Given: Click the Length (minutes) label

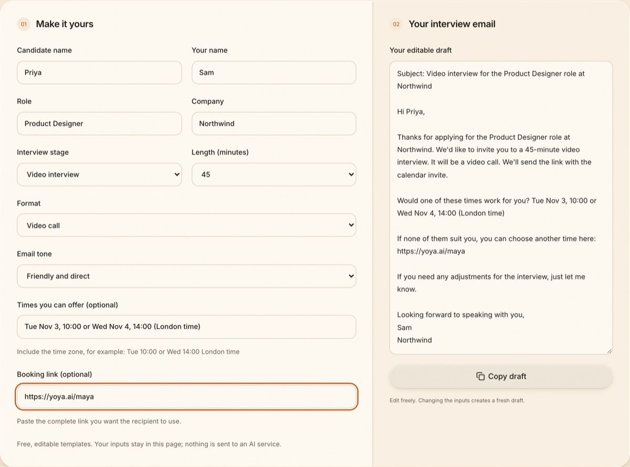Looking at the screenshot, I should point(220,152).
